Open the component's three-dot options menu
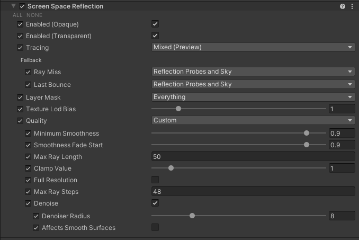The width and height of the screenshot is (359, 240). point(352,6)
